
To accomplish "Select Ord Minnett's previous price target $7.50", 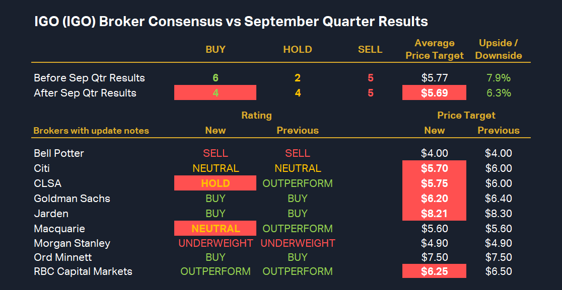I will click(x=499, y=257).
